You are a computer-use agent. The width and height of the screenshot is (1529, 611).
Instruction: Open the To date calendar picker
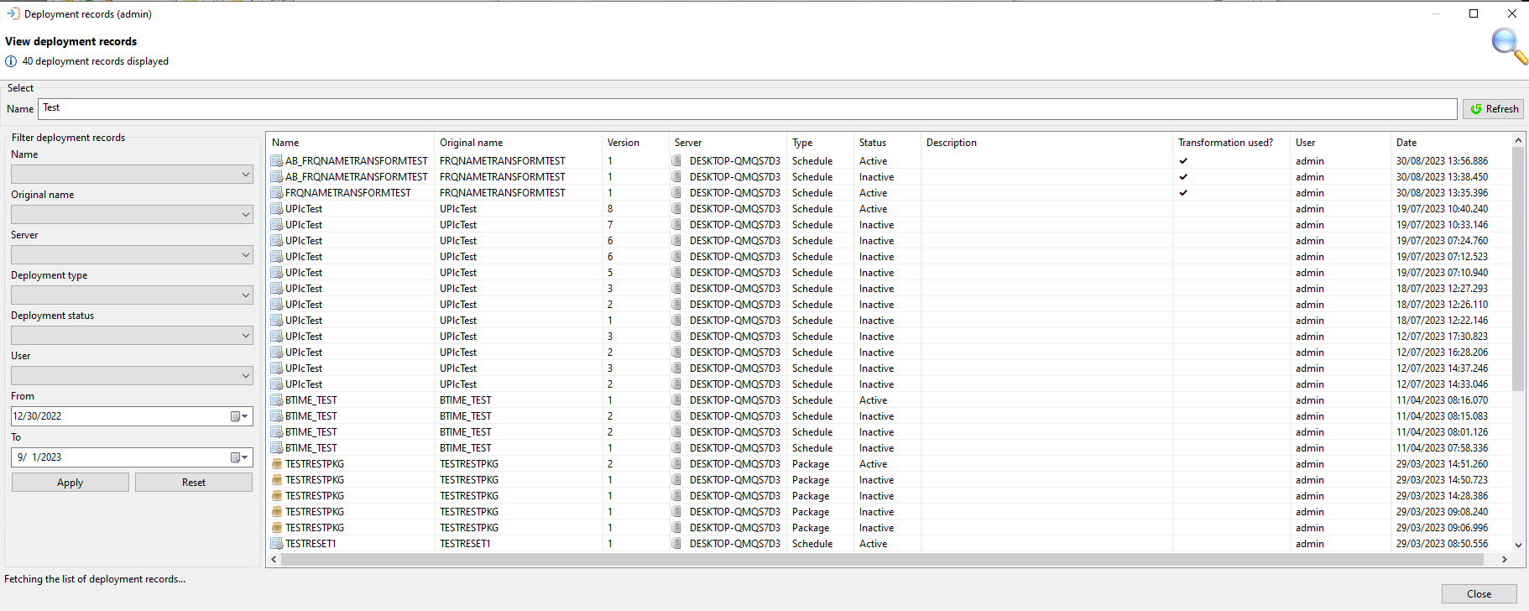pyautogui.click(x=239, y=457)
